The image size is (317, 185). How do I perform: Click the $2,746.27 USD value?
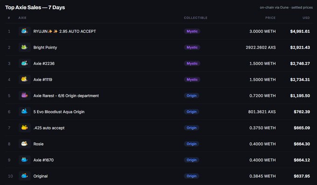300,64
